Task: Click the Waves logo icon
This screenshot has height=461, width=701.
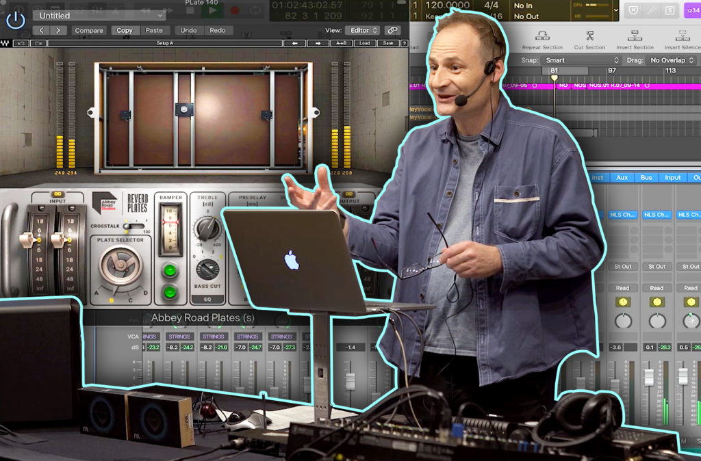Action: point(5,43)
